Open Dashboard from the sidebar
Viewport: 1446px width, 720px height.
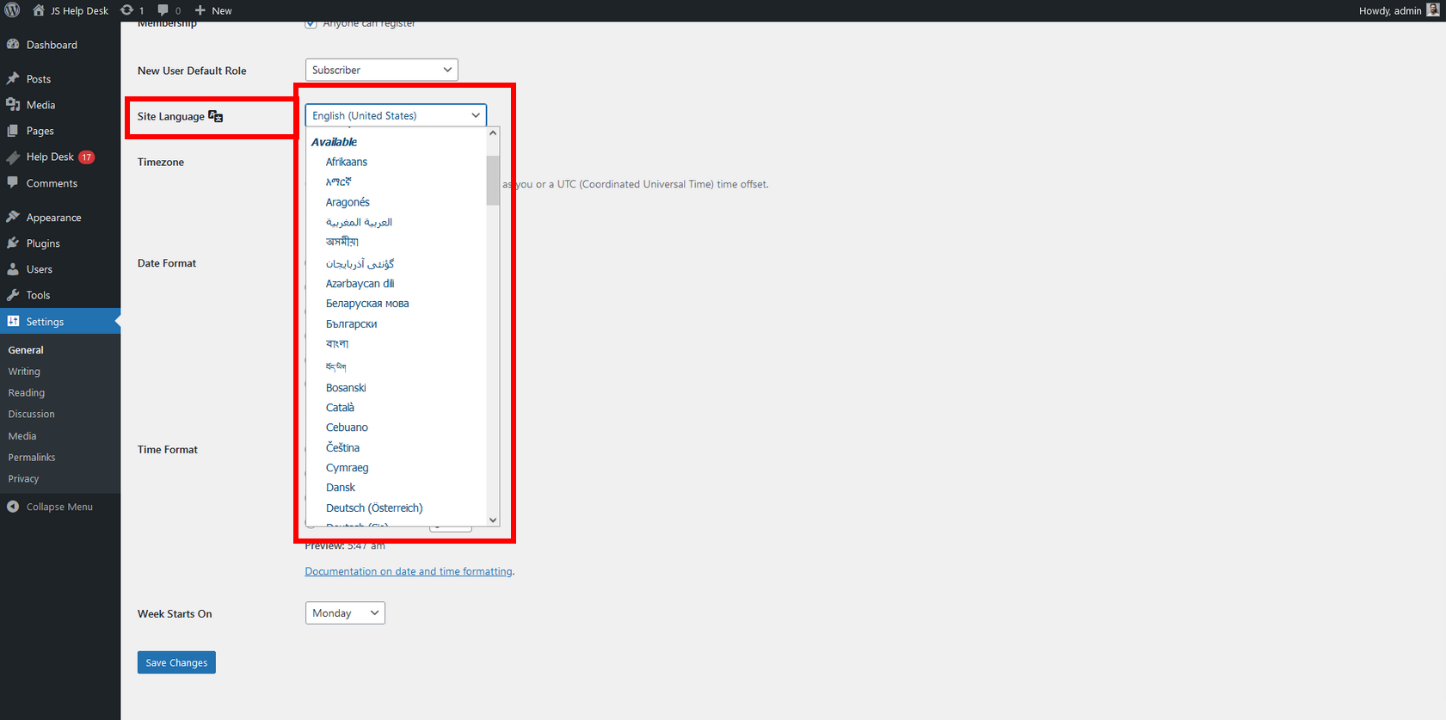pyautogui.click(x=51, y=45)
